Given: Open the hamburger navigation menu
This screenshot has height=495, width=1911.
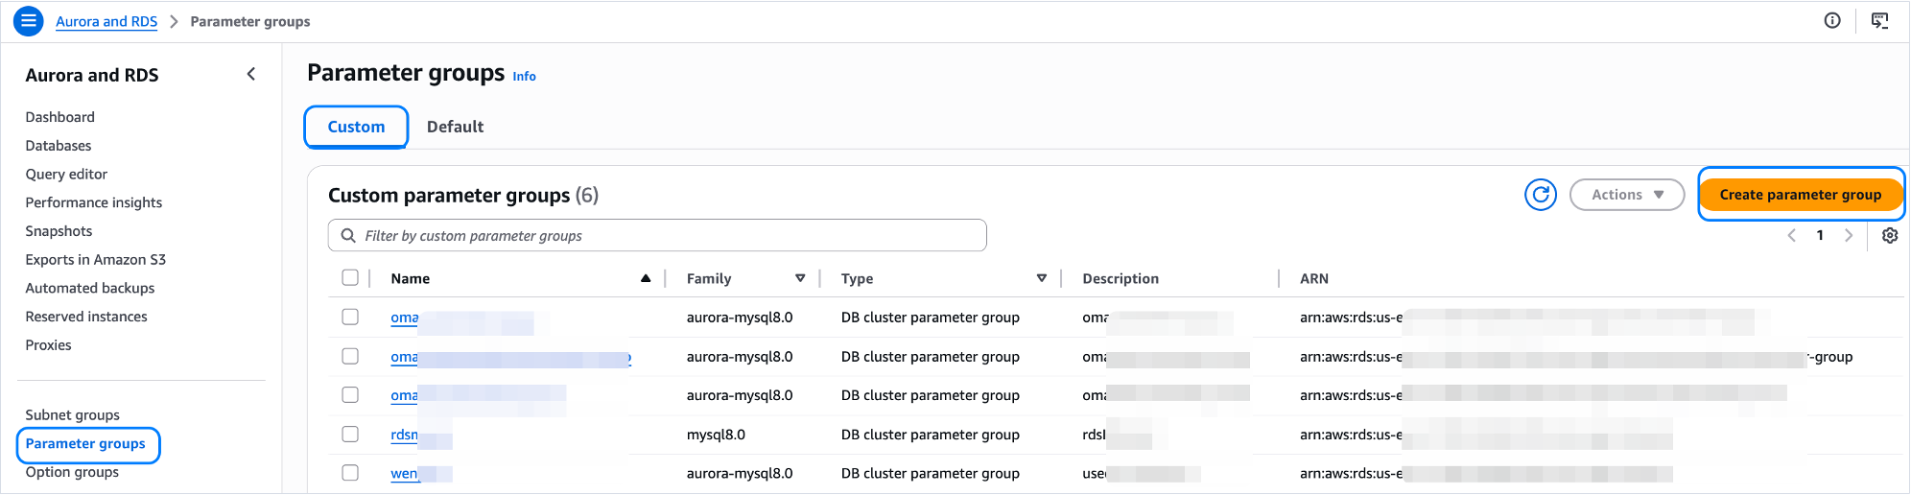Looking at the screenshot, I should pyautogui.click(x=29, y=21).
